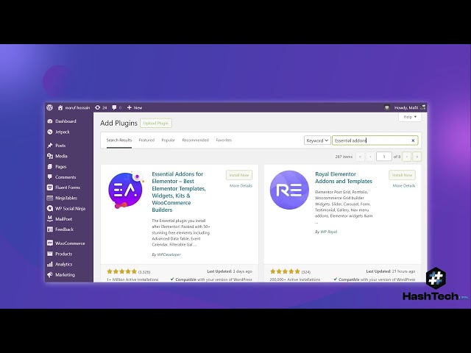Open notification icon beside Howdy
The width and height of the screenshot is (471, 353).
387,107
